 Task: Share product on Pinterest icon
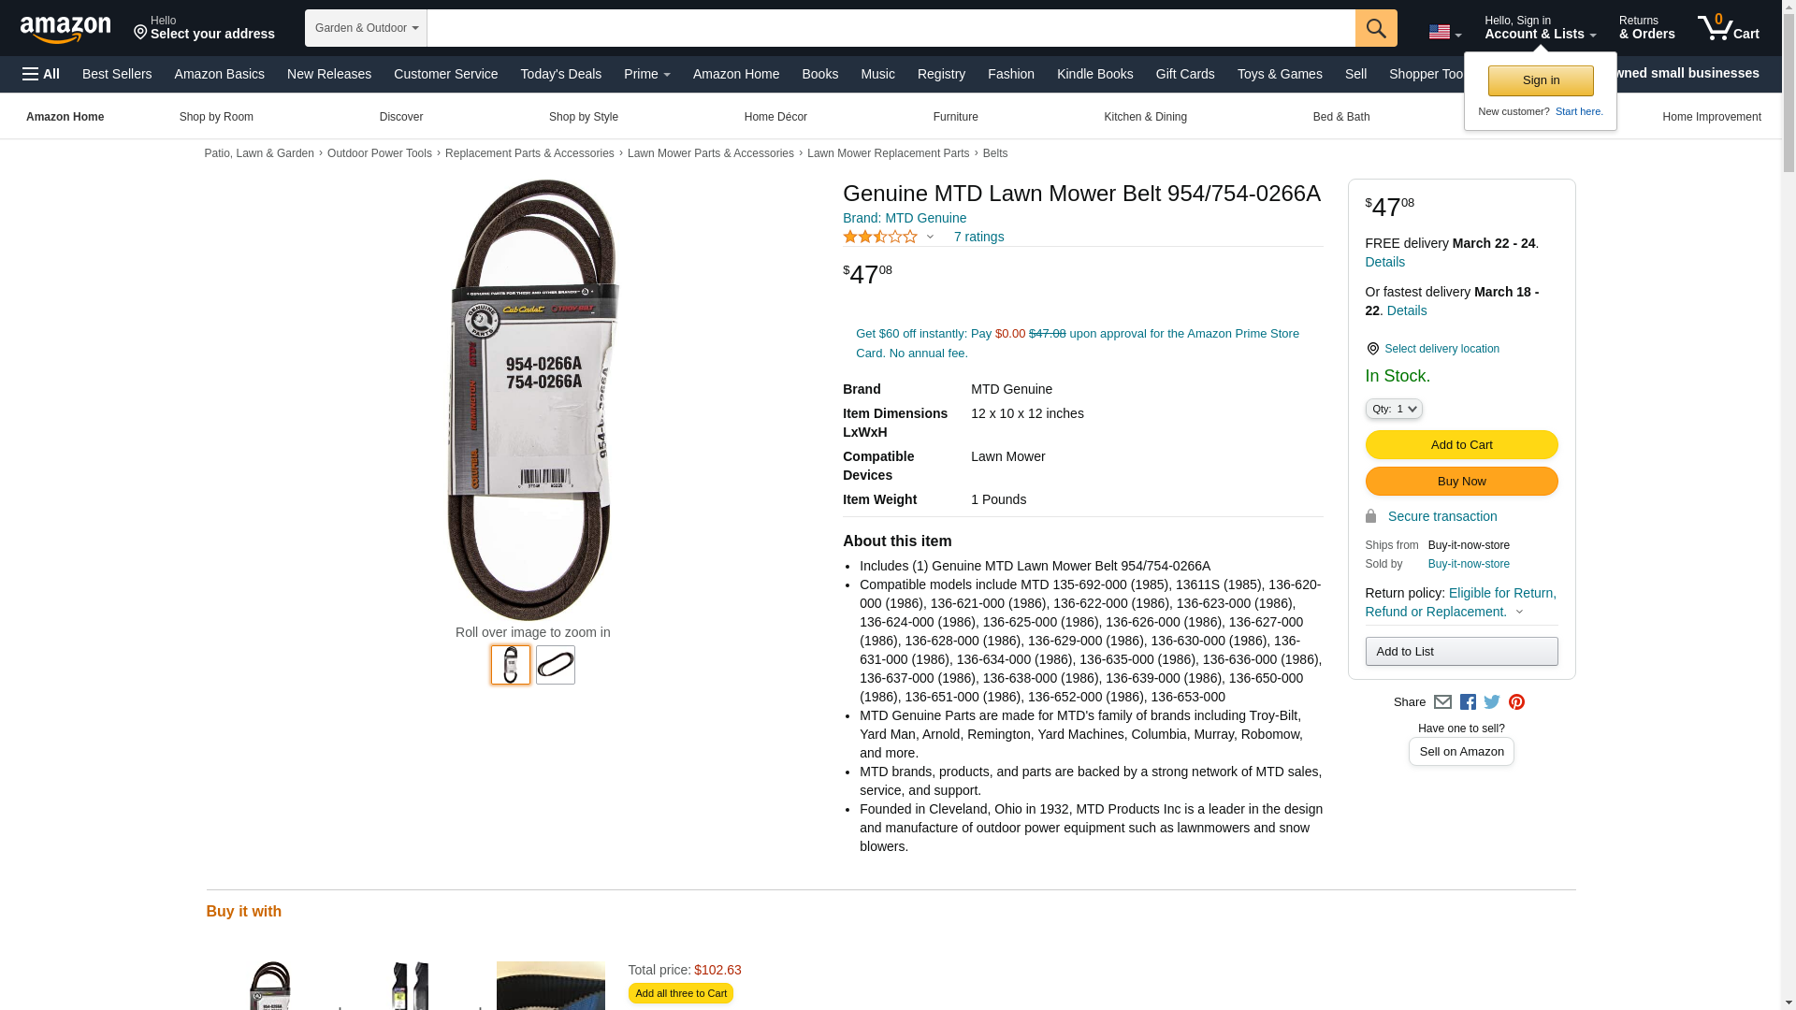tap(1516, 702)
